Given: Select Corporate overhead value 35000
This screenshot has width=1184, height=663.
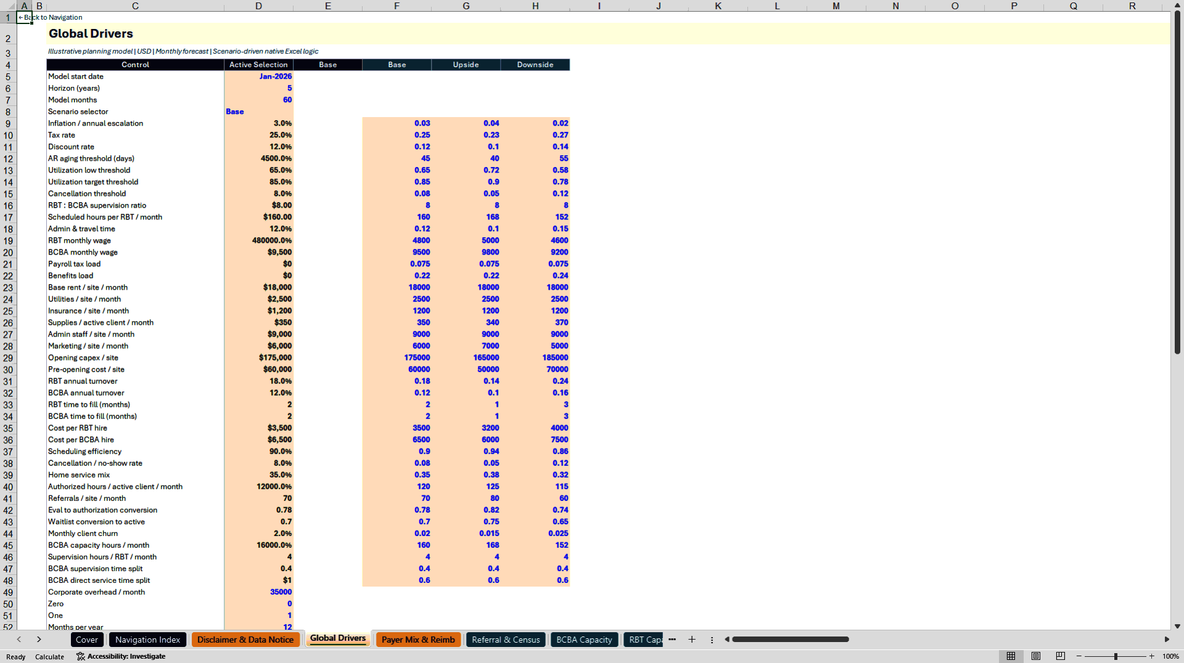Looking at the screenshot, I should [x=258, y=592].
